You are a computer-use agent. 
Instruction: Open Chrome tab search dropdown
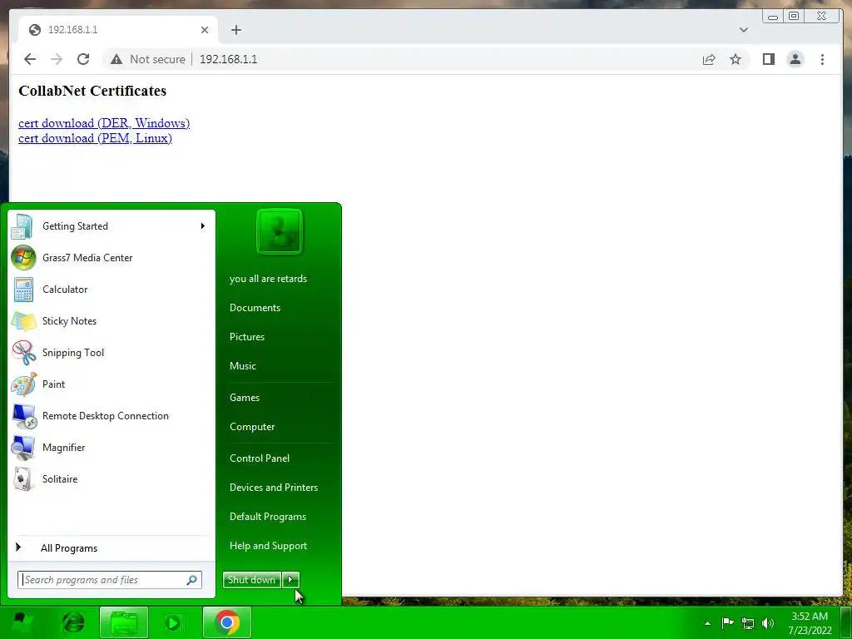[x=743, y=30]
